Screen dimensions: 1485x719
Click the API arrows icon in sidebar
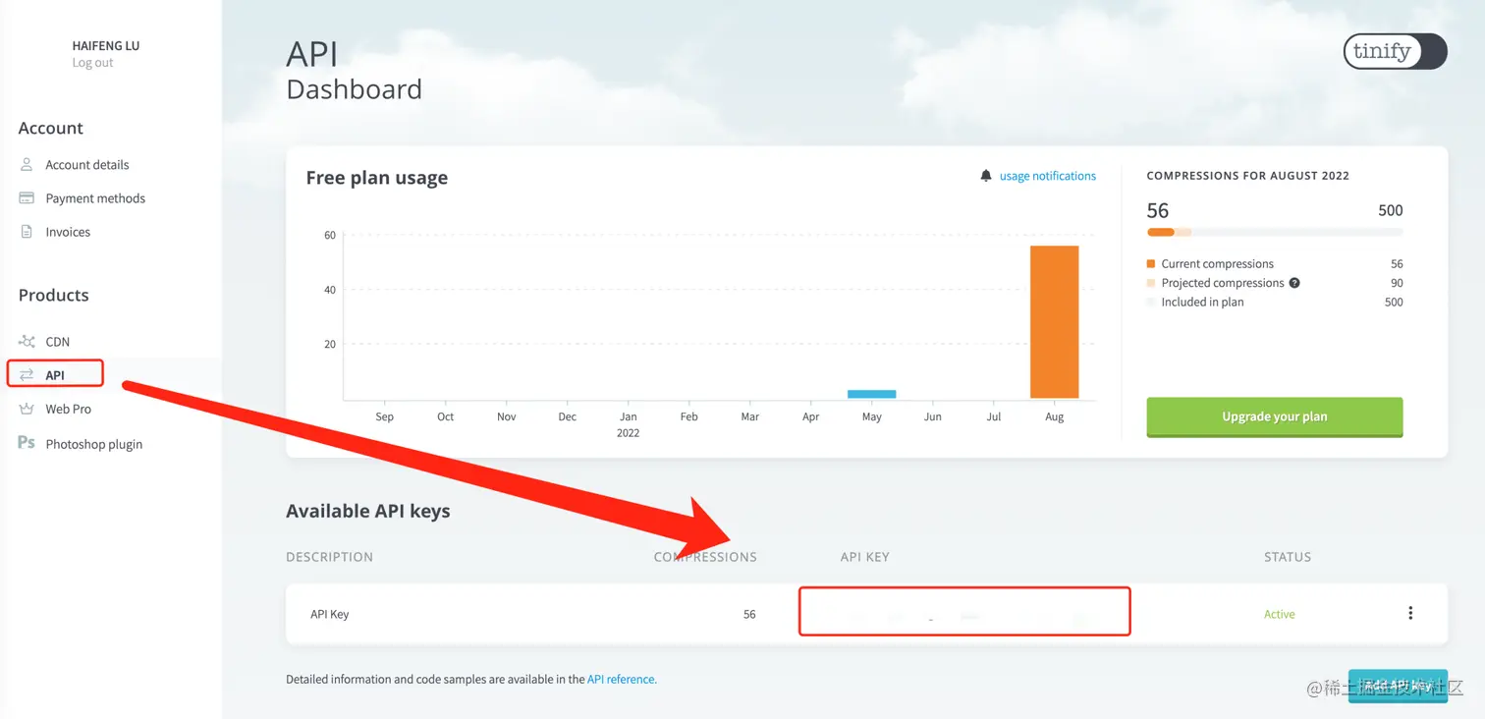pyautogui.click(x=27, y=375)
